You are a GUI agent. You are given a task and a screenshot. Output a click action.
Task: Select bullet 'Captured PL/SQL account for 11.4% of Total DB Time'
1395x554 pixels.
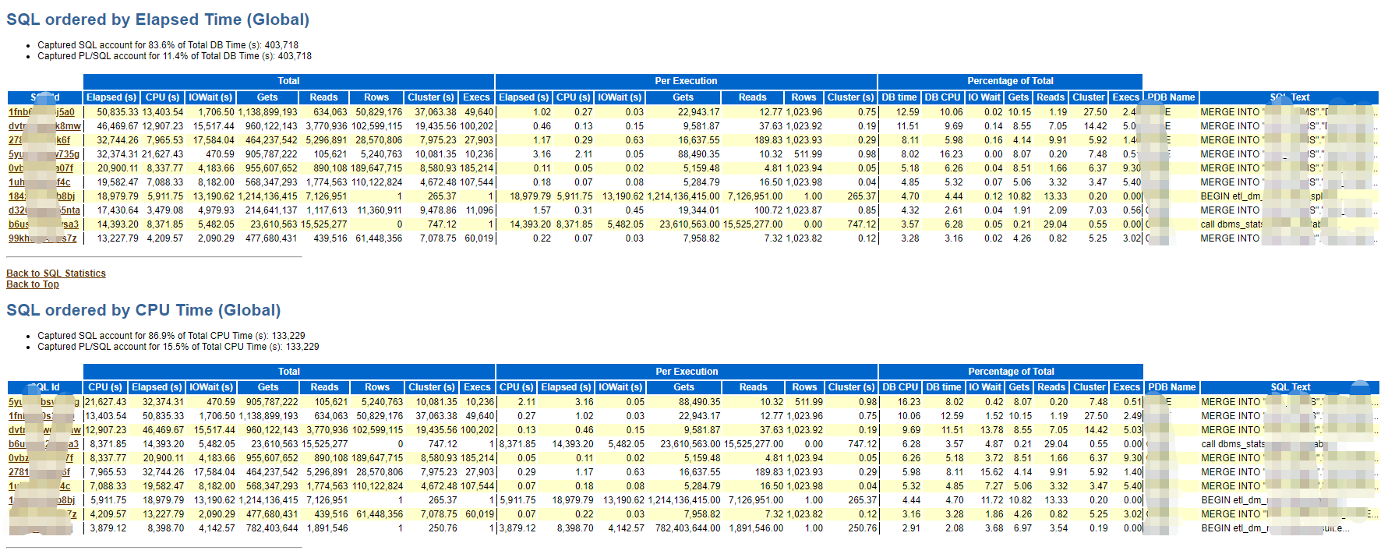tap(175, 56)
